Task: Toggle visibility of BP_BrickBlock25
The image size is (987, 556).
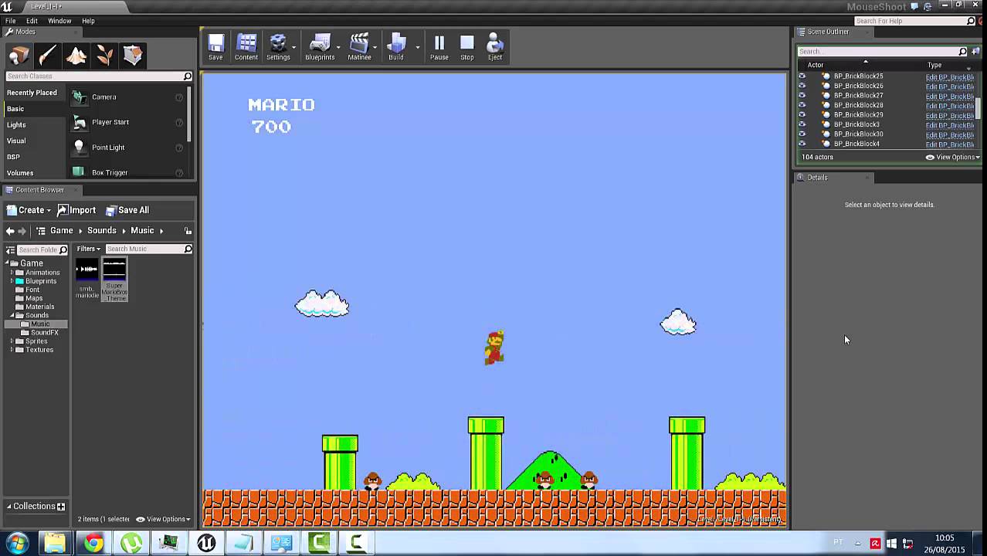Action: (802, 76)
